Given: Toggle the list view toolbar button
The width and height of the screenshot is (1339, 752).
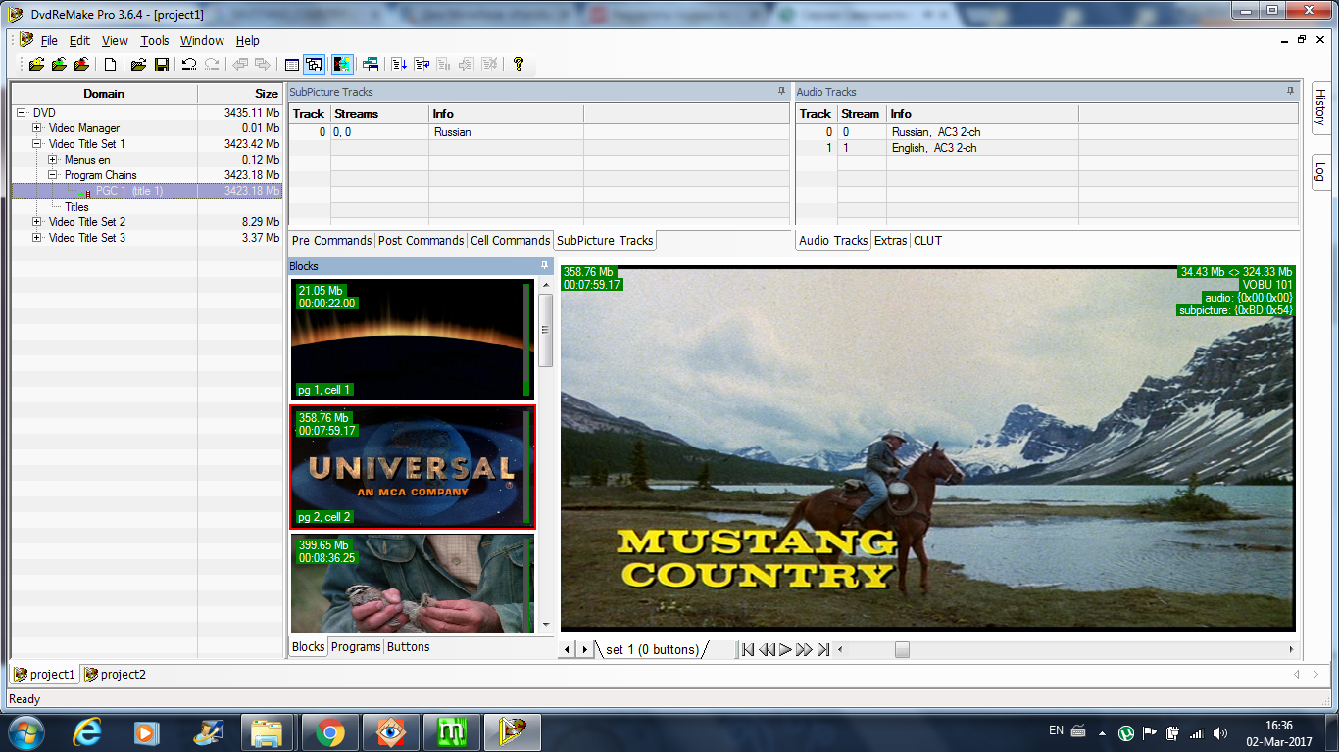Looking at the screenshot, I should (291, 65).
